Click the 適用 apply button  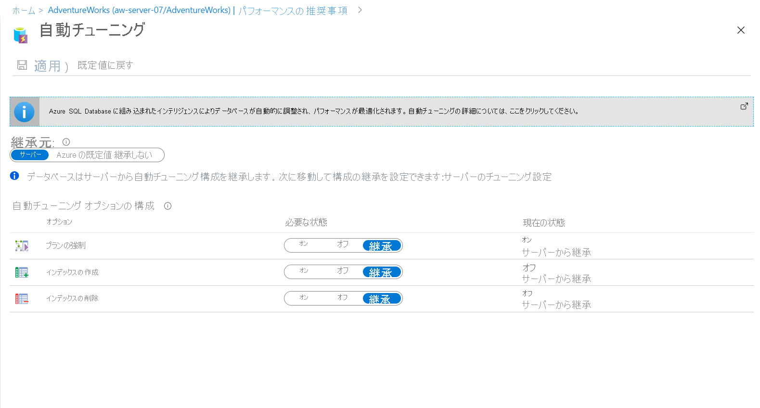47,66
